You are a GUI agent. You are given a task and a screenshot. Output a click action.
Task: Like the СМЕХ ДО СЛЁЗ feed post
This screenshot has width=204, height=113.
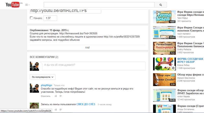pos(56,110)
